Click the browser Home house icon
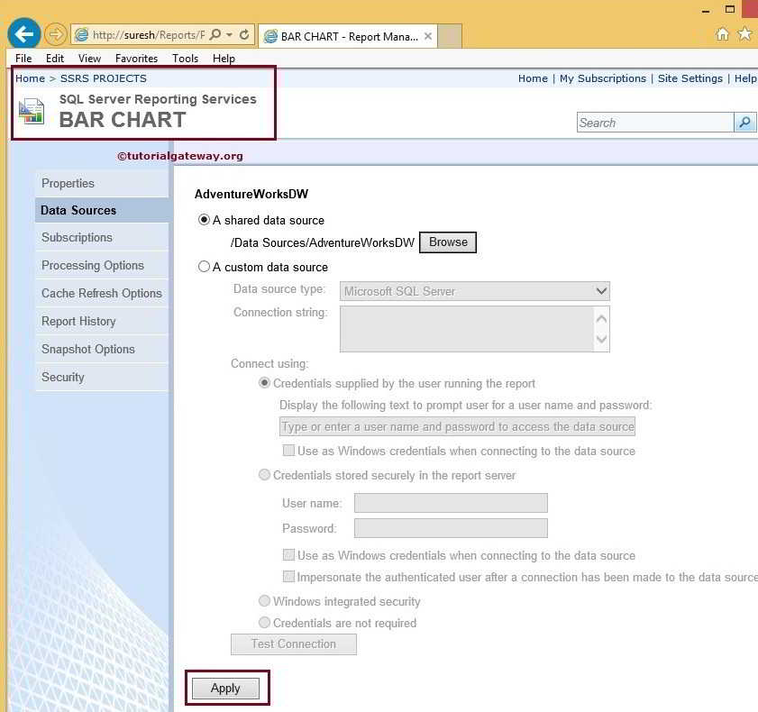Image resolution: width=758 pixels, height=712 pixels. 722,34
